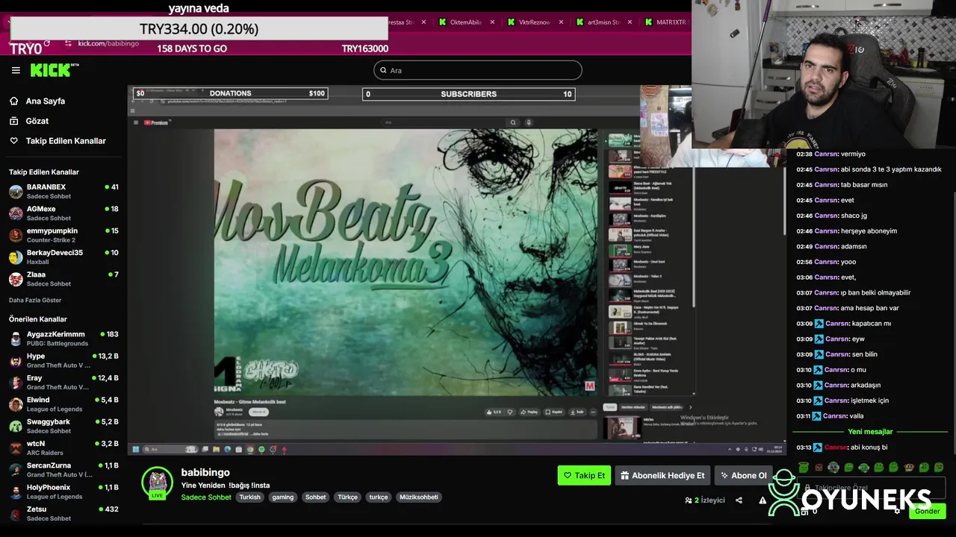Open AGMexe followed channel

tap(63, 213)
